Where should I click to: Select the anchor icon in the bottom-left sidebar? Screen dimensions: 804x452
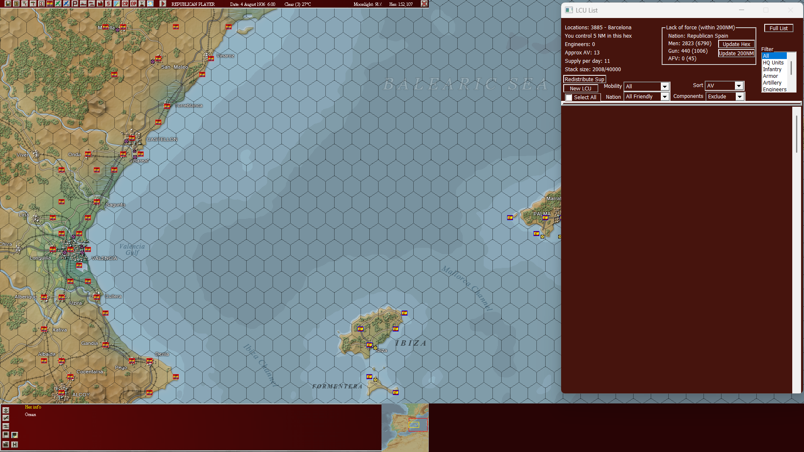(x=6, y=410)
